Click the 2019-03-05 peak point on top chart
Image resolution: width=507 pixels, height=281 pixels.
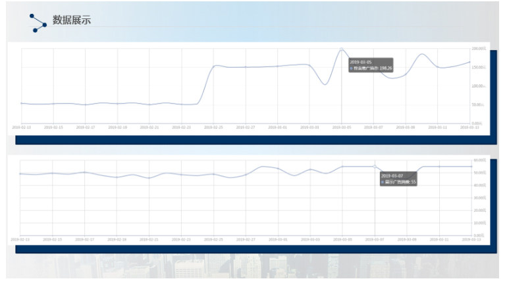click(341, 49)
